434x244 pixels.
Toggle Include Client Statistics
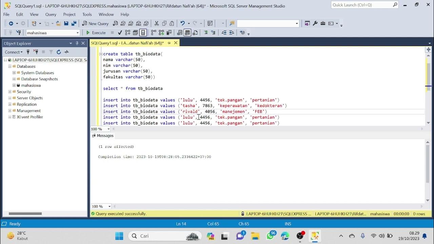tap(169, 33)
